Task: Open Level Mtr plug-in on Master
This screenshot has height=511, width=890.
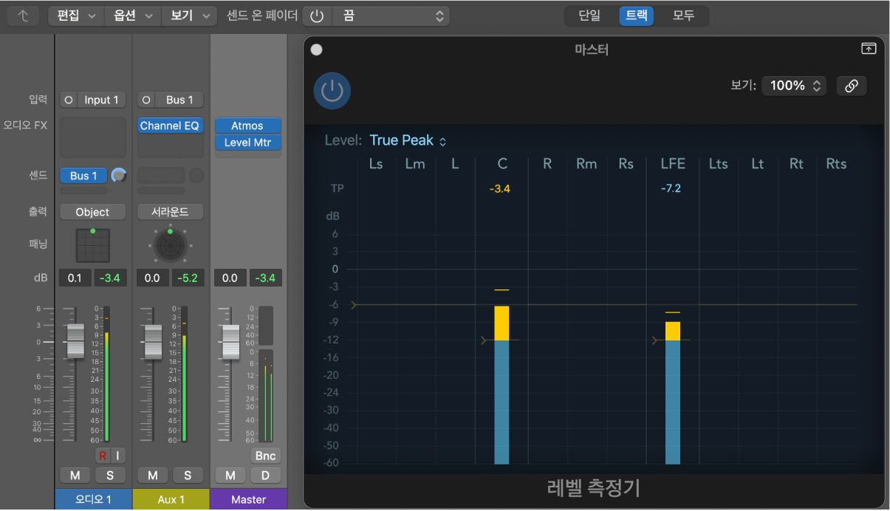Action: point(248,143)
